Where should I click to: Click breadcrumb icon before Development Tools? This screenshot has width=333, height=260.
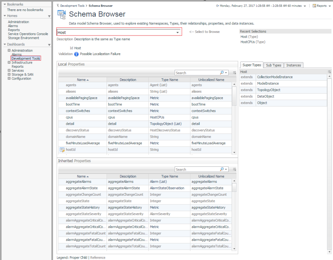[x=57, y=6]
